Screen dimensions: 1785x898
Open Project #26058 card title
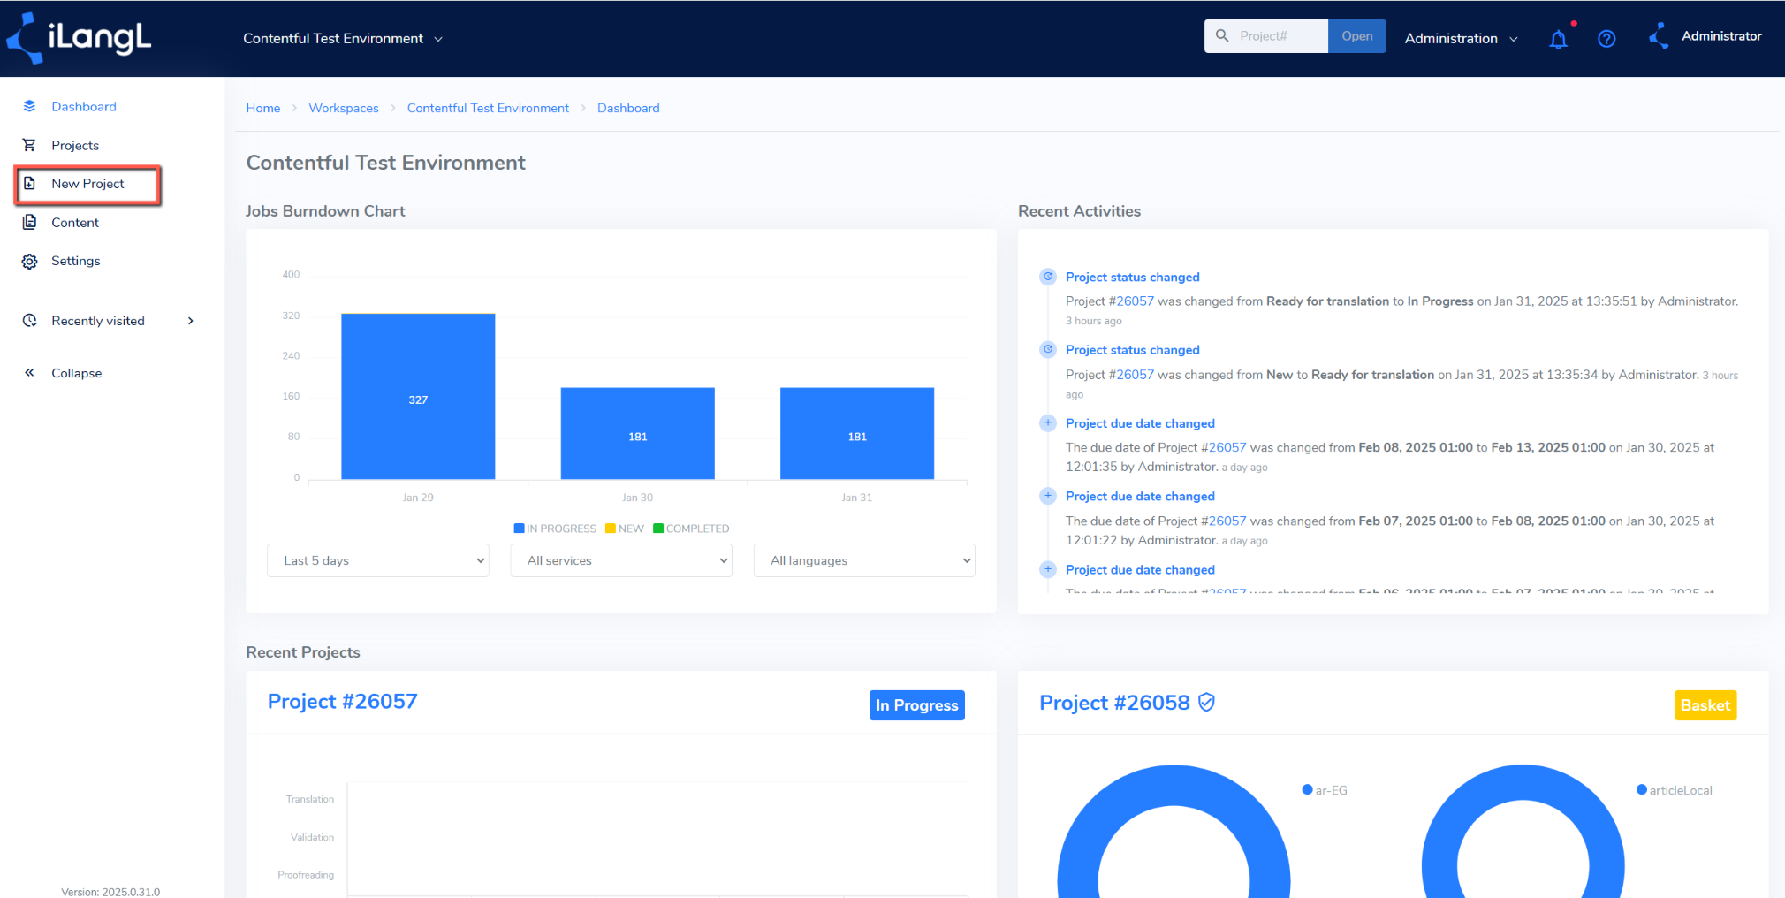tap(1115, 703)
